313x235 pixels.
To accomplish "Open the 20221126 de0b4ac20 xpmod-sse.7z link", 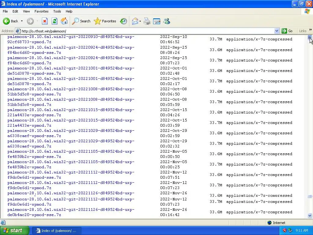I will [x=71, y=212].
